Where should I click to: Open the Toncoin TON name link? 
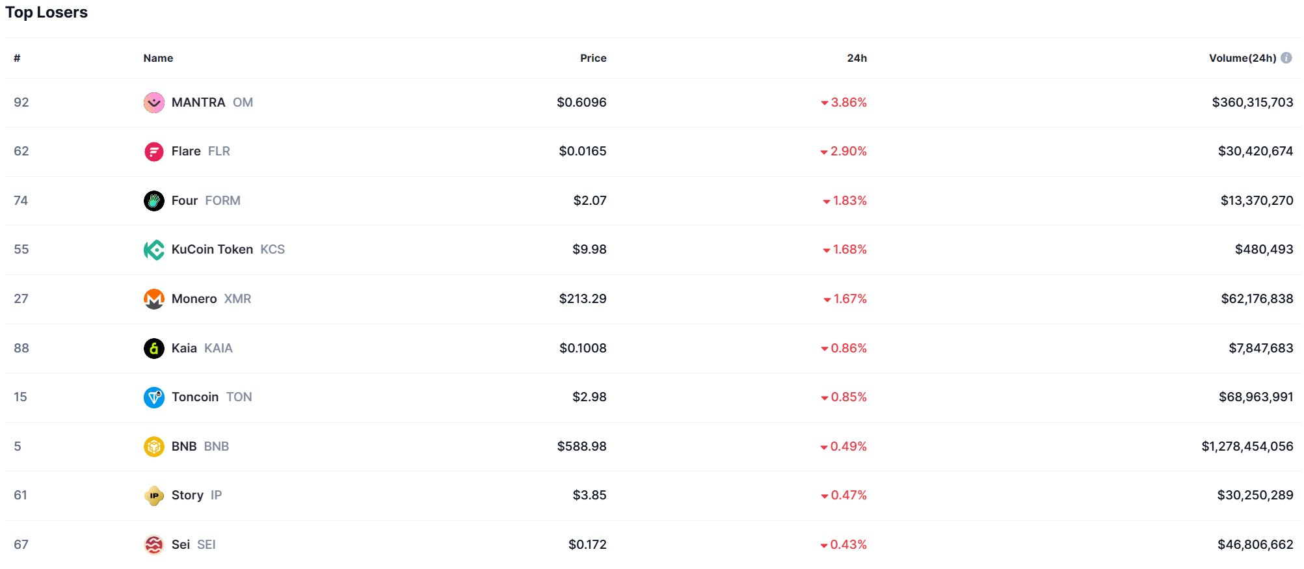[195, 397]
